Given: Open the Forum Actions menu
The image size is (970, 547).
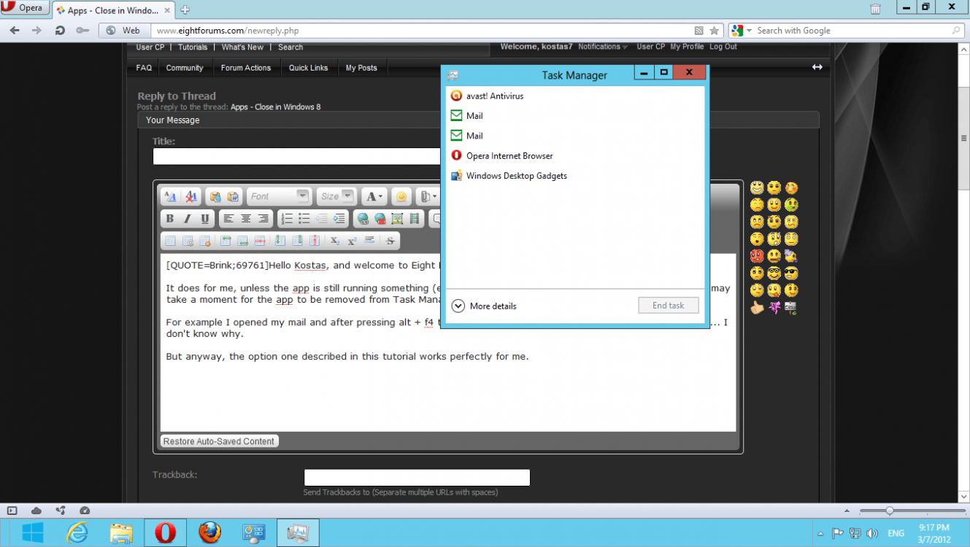Looking at the screenshot, I should point(246,68).
